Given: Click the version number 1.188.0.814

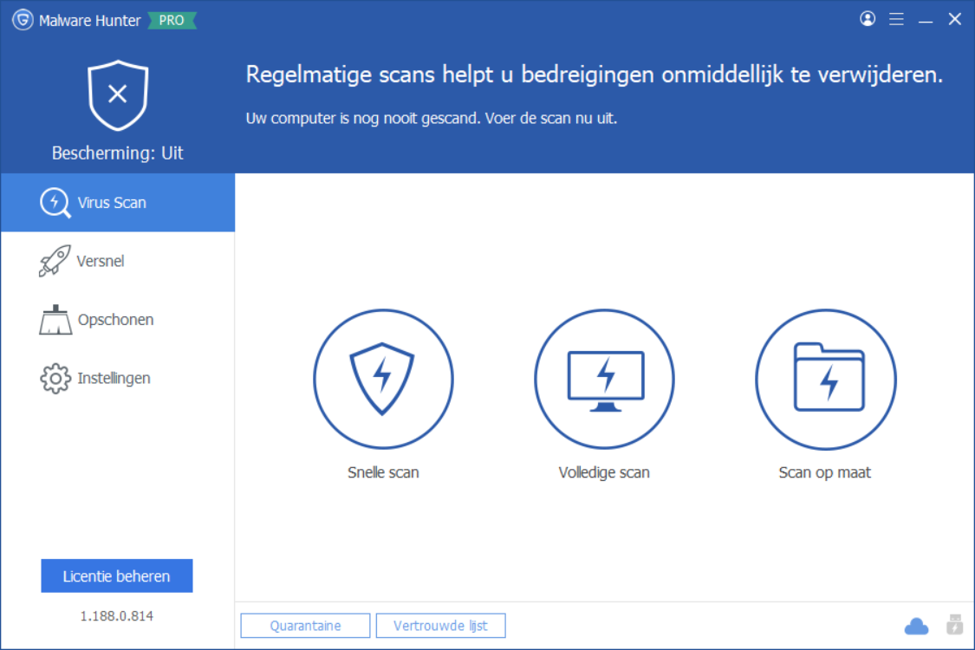Looking at the screenshot, I should point(117,616).
